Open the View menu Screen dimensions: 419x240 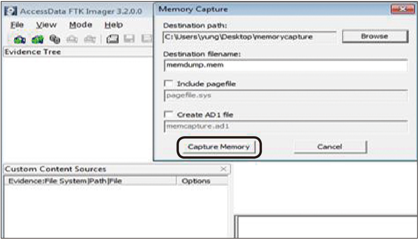click(x=46, y=25)
